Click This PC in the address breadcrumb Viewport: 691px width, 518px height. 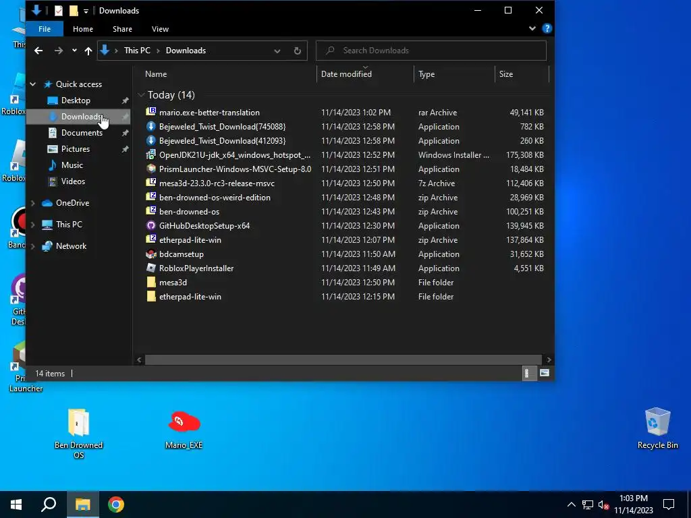tap(137, 51)
